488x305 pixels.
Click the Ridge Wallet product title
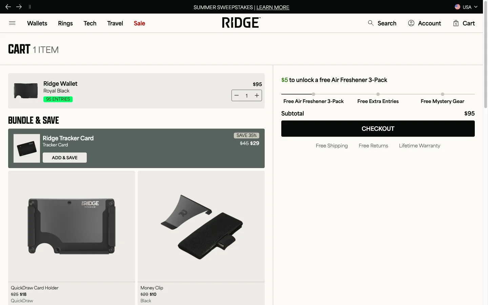pos(60,84)
